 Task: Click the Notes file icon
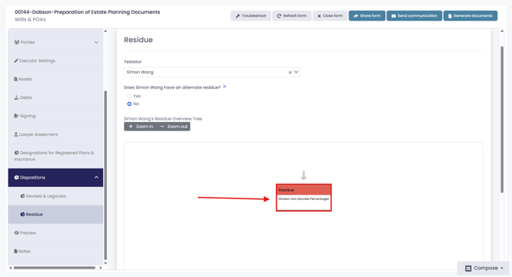16,251
